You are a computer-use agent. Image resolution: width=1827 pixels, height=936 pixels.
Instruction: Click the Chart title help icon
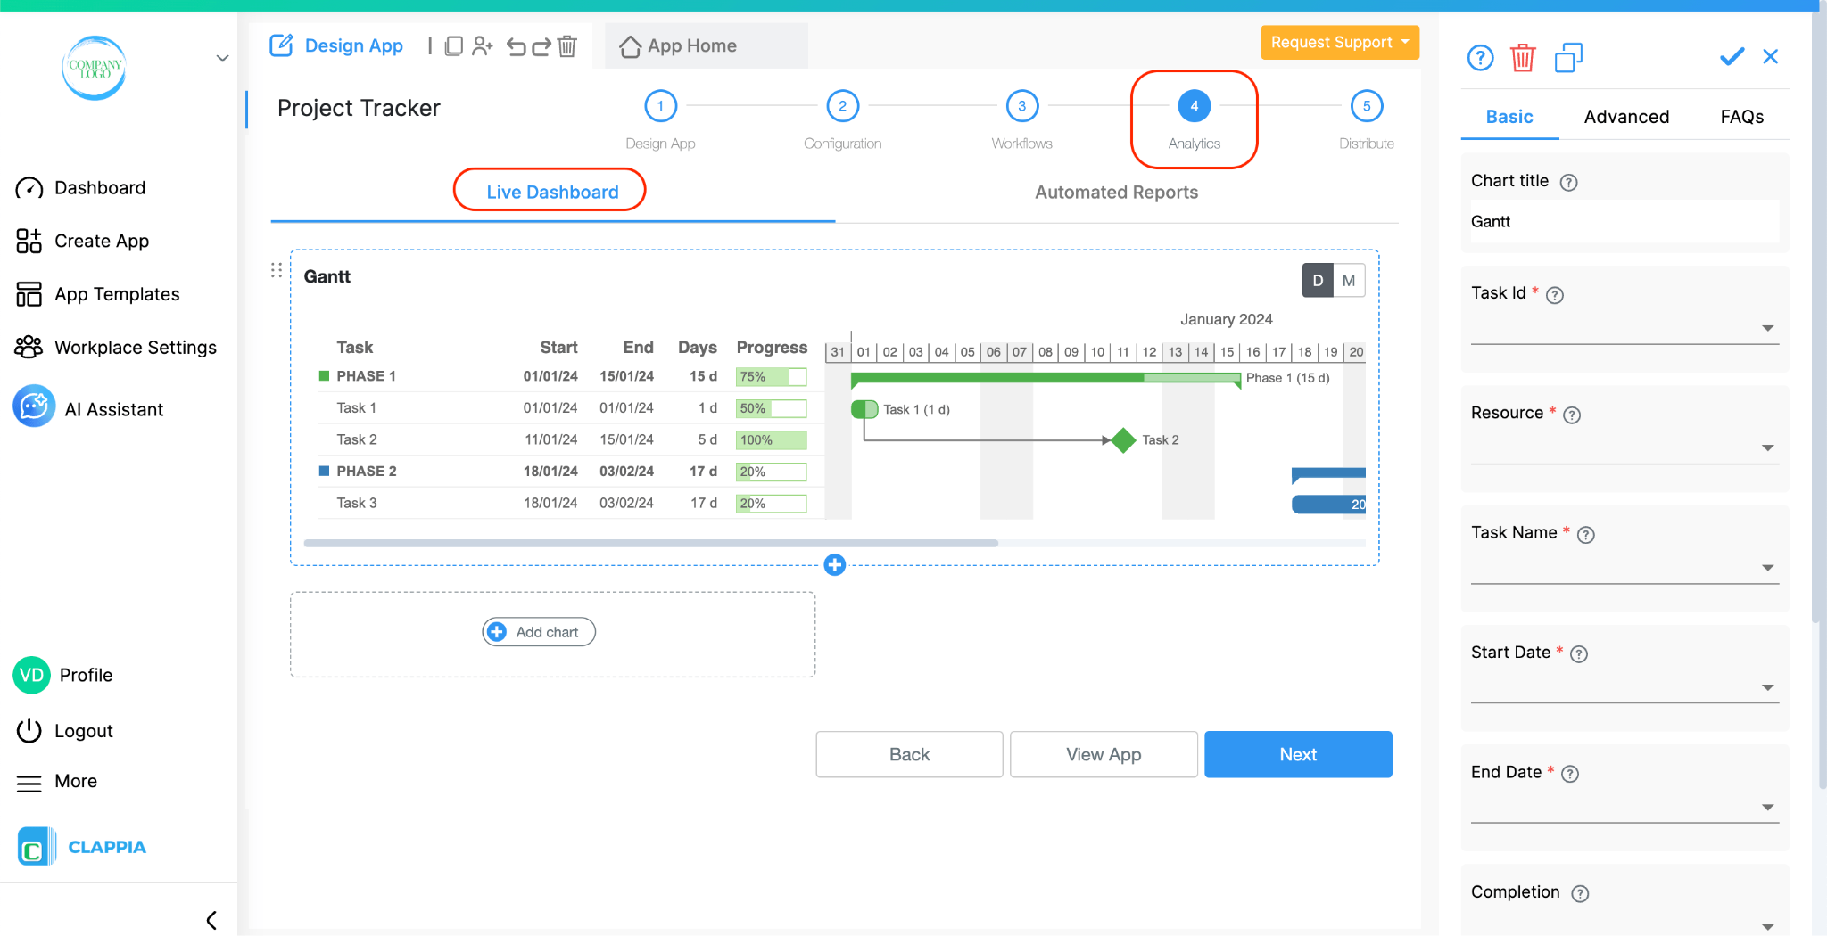click(1568, 183)
